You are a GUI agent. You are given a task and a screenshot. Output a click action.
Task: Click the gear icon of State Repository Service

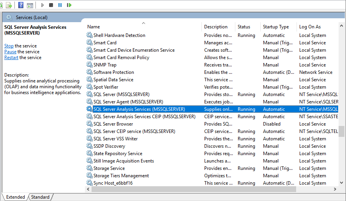(x=89, y=153)
